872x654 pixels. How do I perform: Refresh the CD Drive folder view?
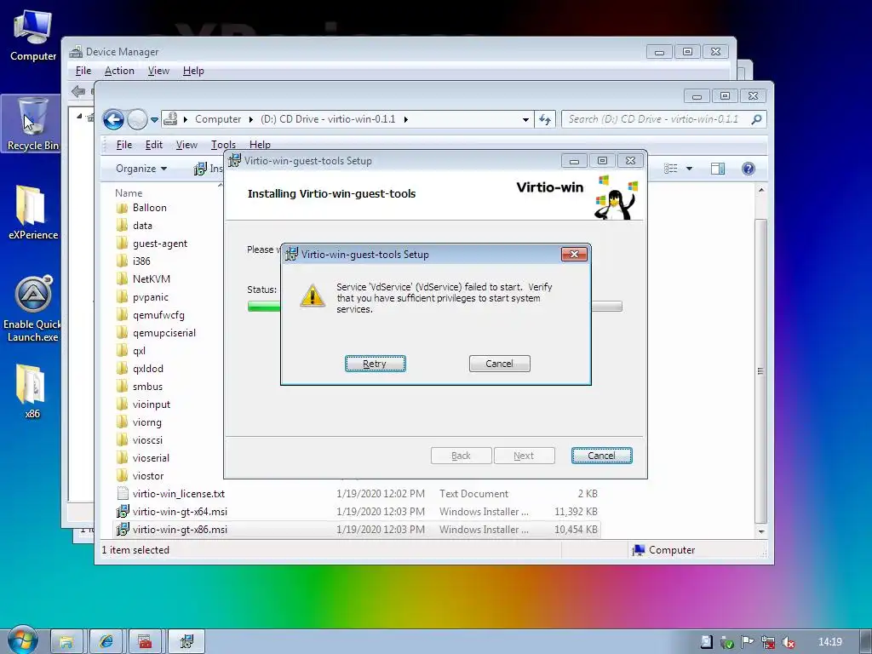click(544, 119)
